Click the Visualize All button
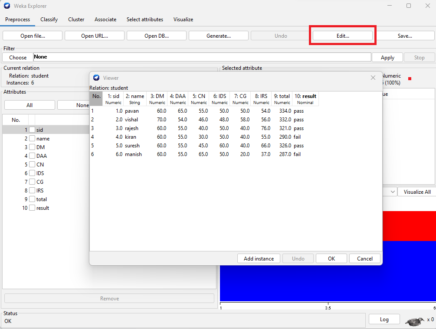436x329 pixels. (x=417, y=192)
